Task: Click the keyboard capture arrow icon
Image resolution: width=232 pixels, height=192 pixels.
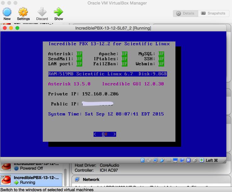Action: pos(202,160)
